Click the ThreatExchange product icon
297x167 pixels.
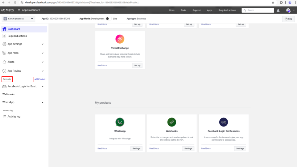click(x=120, y=39)
